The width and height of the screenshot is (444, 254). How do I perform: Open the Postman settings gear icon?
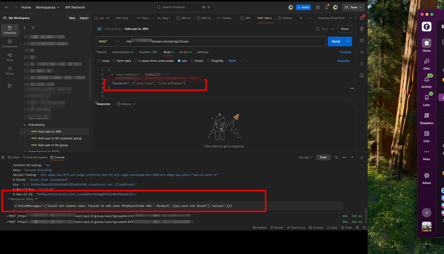point(318,8)
